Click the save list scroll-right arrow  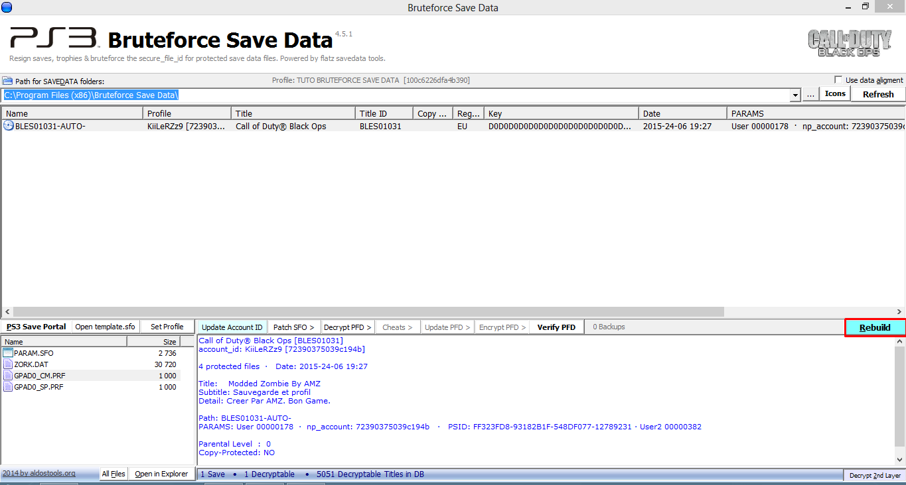click(x=899, y=311)
